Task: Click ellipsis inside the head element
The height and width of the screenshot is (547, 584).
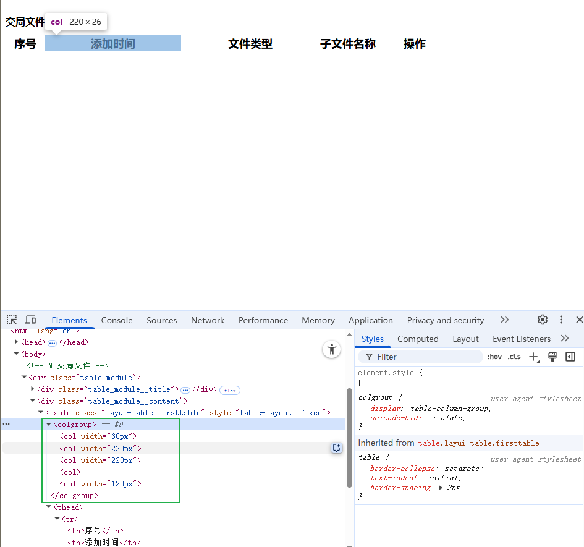Action: point(52,343)
